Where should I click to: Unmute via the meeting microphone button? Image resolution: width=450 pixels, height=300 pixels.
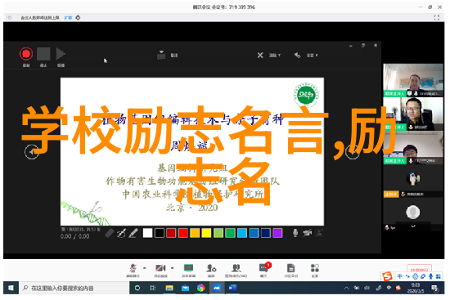(x=133, y=271)
